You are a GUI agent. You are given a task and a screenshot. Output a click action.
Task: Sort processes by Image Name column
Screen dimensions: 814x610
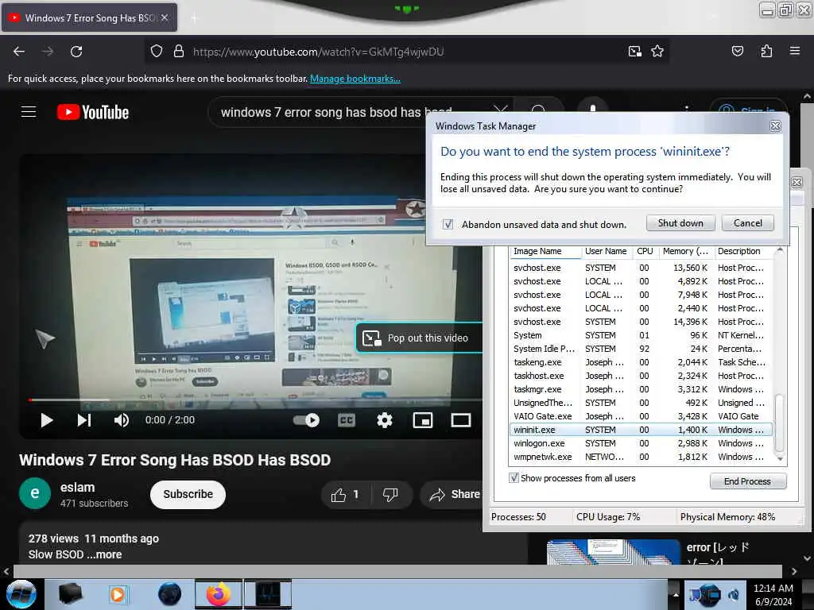(x=545, y=251)
